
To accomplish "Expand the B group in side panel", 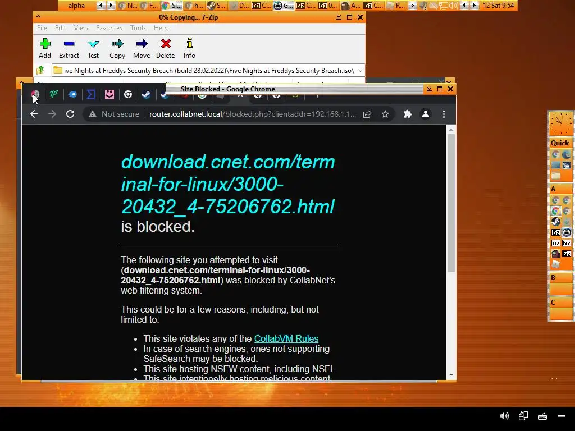I will [560, 277].
